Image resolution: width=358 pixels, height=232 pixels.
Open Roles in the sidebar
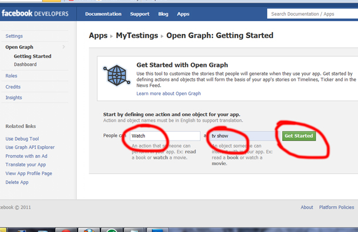click(11, 76)
